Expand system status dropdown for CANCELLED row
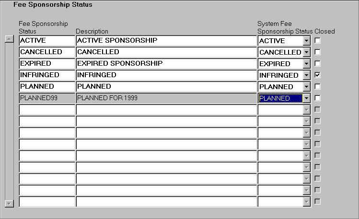359x219 pixels. point(307,52)
